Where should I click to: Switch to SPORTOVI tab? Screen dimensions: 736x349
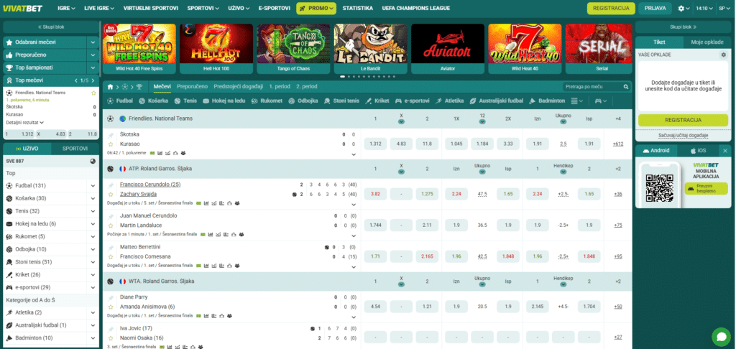75,149
